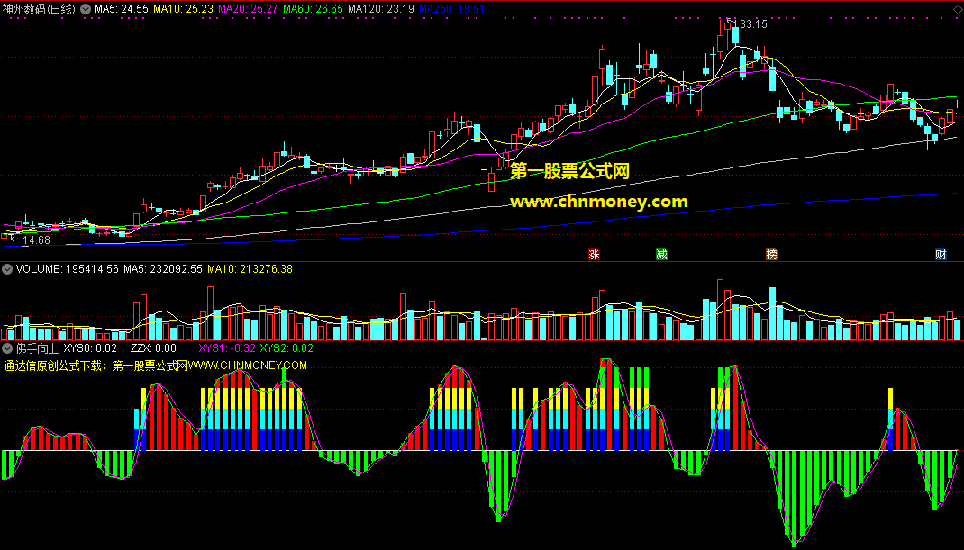The width and height of the screenshot is (964, 550).
Task: Click the red 涨 info marker
Action: [594, 255]
